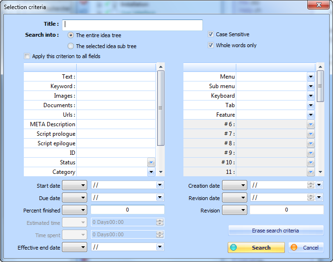
Task: Open the Start date calendar dropdown
Action: [x=160, y=185]
